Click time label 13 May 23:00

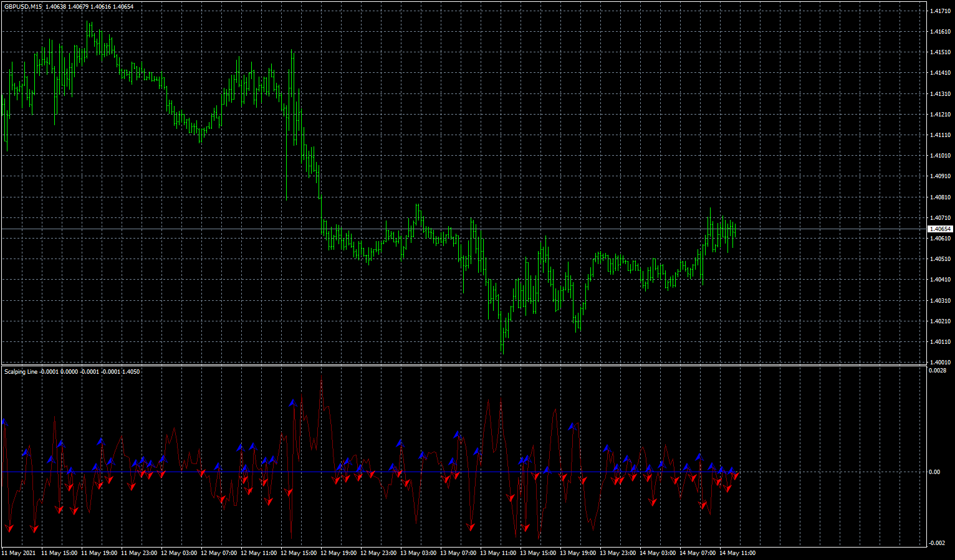pos(618,553)
